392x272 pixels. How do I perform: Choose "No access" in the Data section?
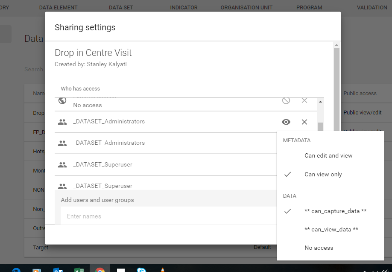pos(319,248)
